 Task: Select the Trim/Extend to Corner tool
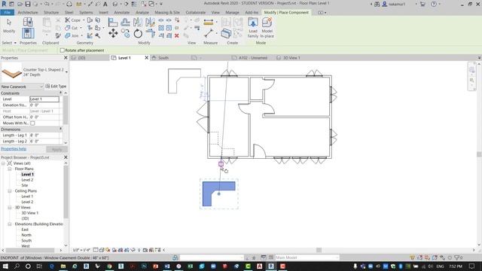tap(150, 33)
